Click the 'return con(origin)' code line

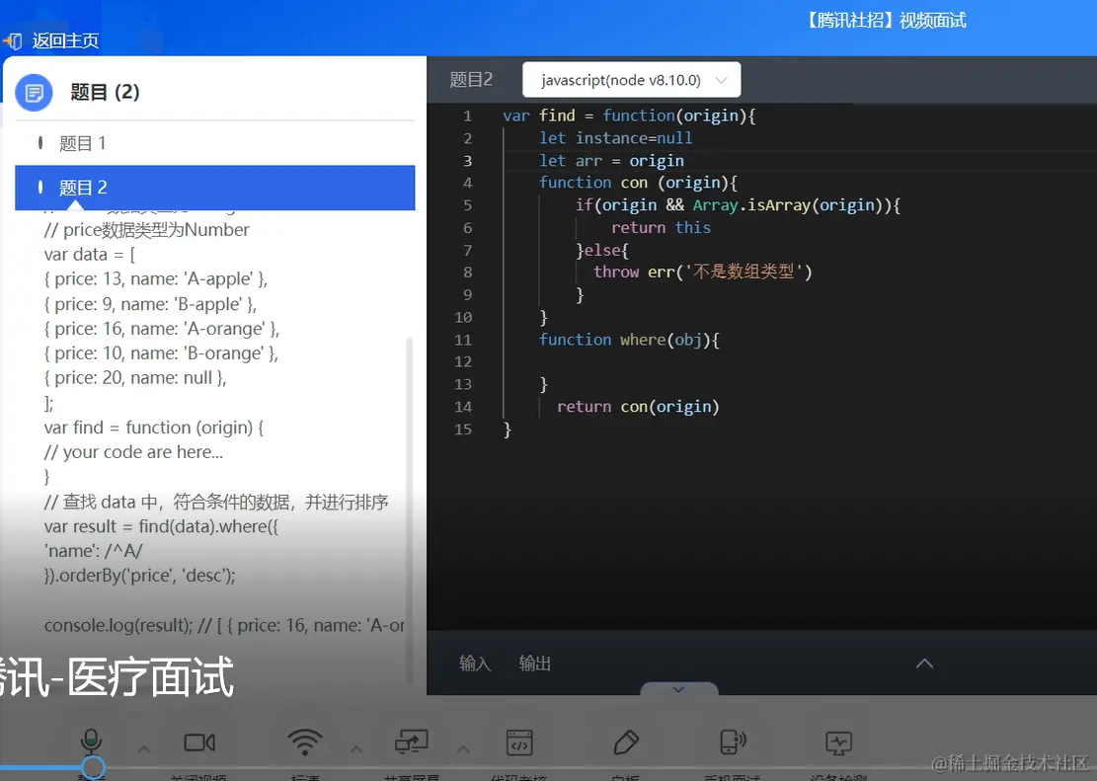[x=637, y=407]
